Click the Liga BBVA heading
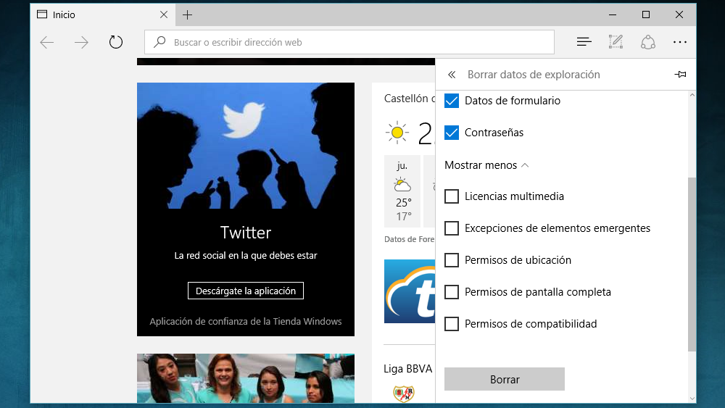725x408 pixels. click(407, 369)
